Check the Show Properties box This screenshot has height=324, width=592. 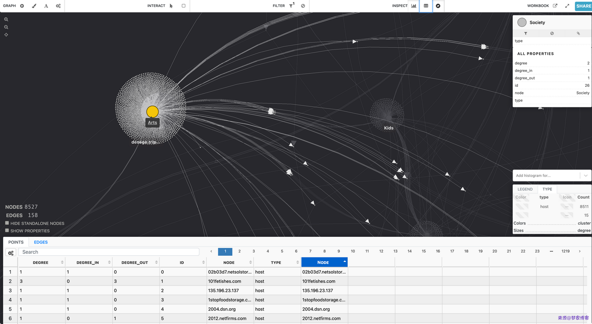coord(7,230)
